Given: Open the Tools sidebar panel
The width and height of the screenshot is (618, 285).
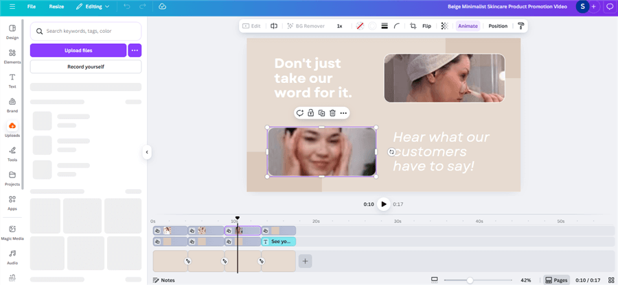Looking at the screenshot, I should 12,154.
